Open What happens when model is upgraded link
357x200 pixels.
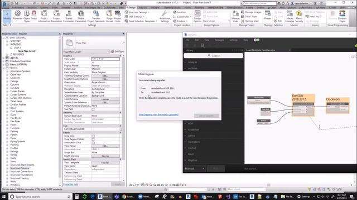pyautogui.click(x=158, y=114)
